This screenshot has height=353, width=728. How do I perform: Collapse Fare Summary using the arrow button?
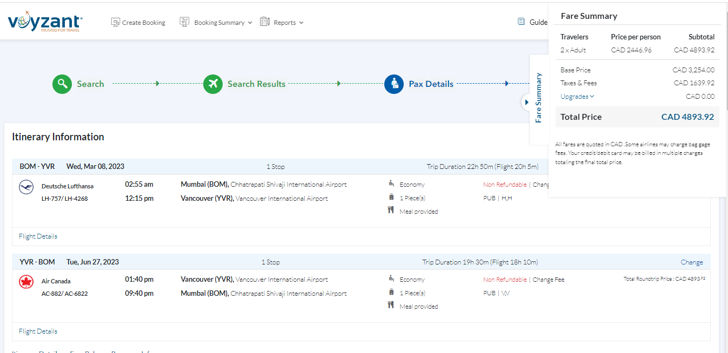(526, 102)
